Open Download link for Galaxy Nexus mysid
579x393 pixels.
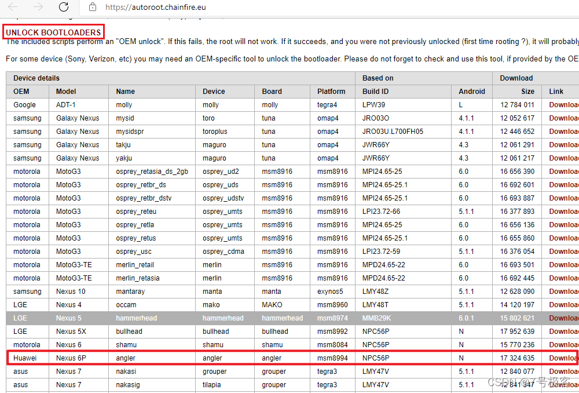coord(564,118)
